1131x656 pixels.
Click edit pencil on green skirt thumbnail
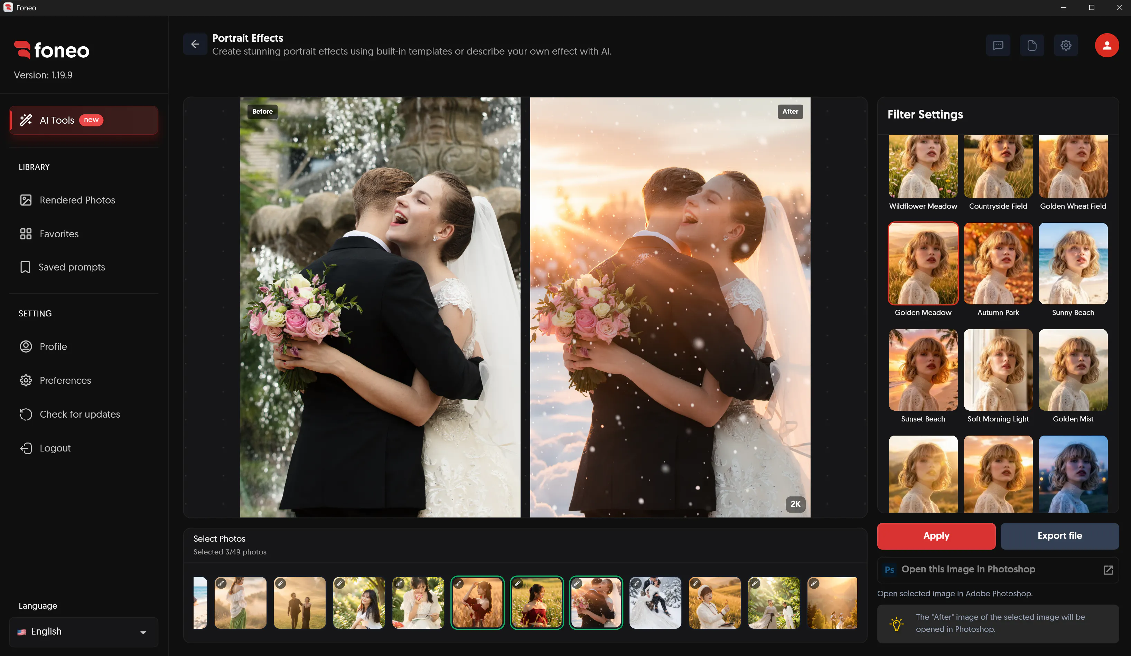[x=221, y=583]
